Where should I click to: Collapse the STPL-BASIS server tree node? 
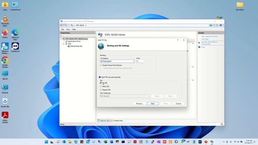[61, 39]
